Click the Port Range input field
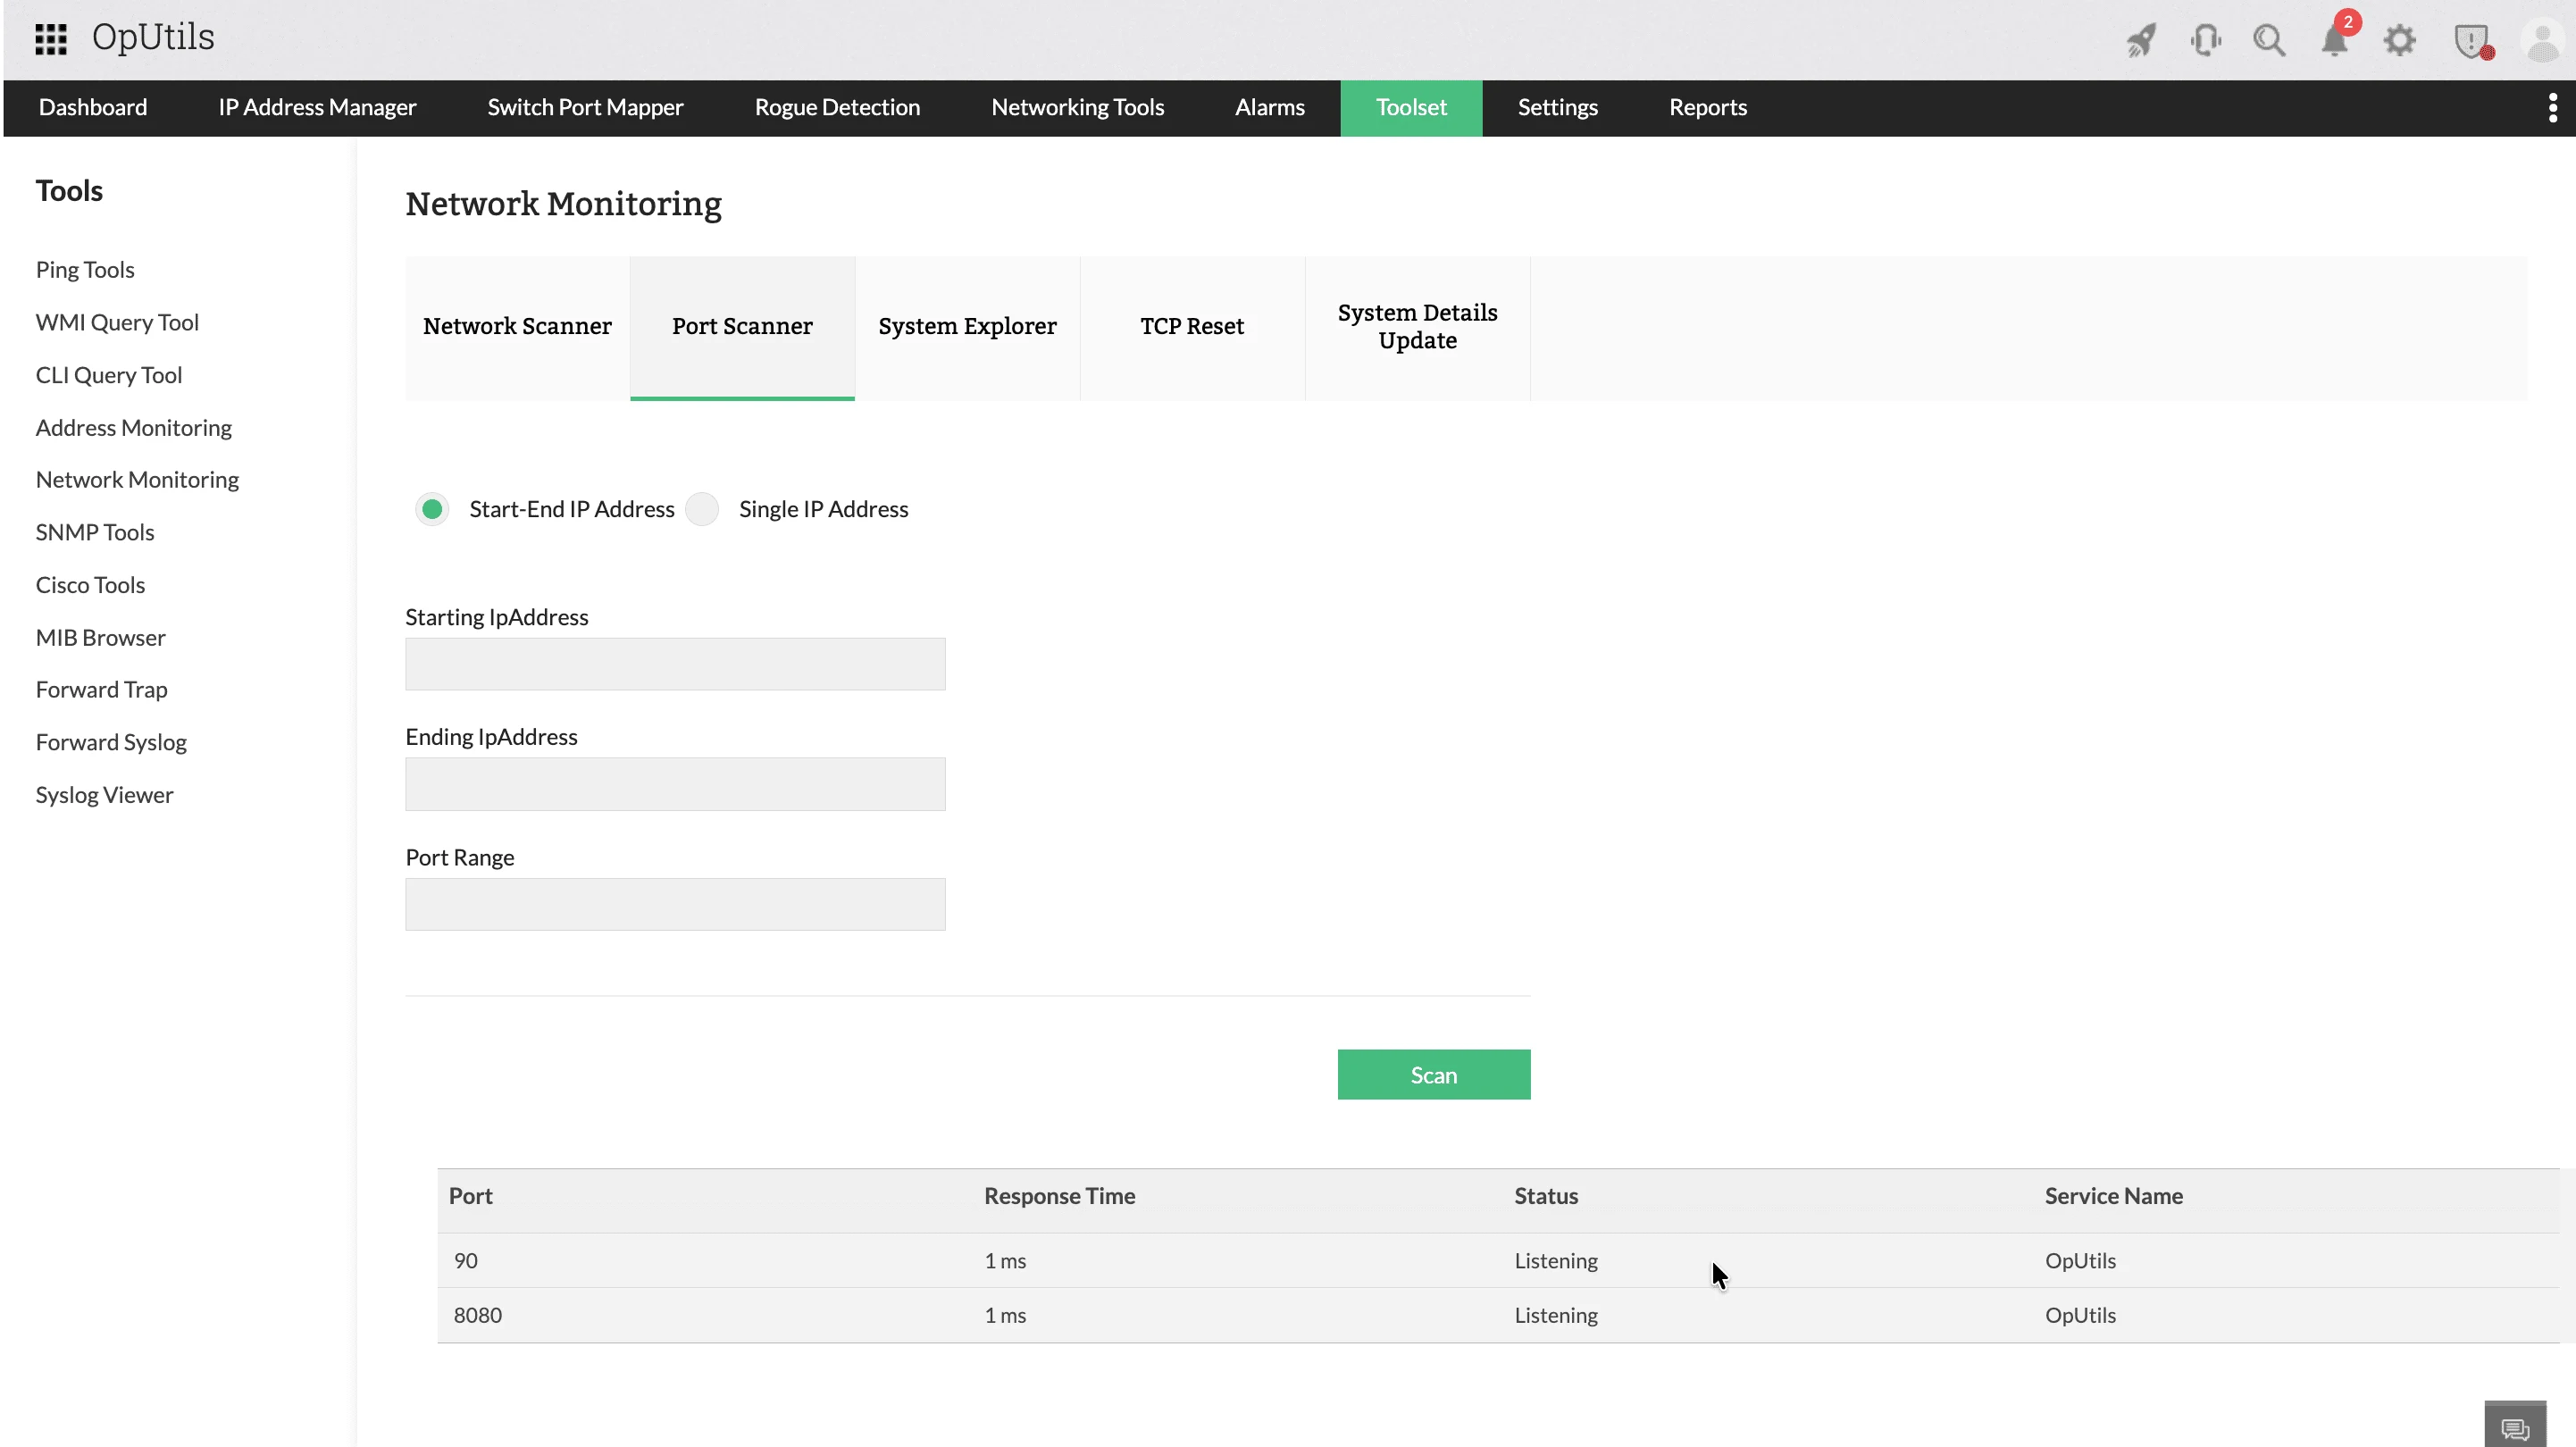 point(675,904)
